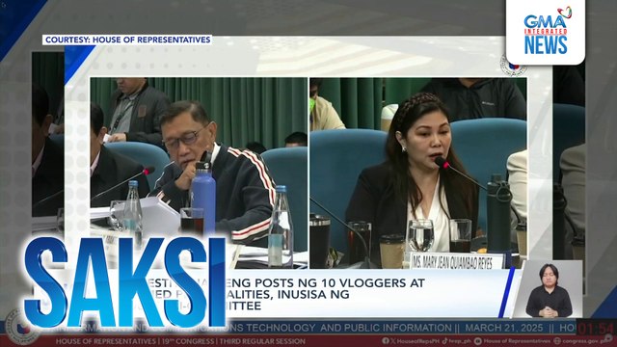Click "HOUSE OF REPRESENTATIVES" in the bottom red bar
617x347 pixels.
tap(105, 341)
